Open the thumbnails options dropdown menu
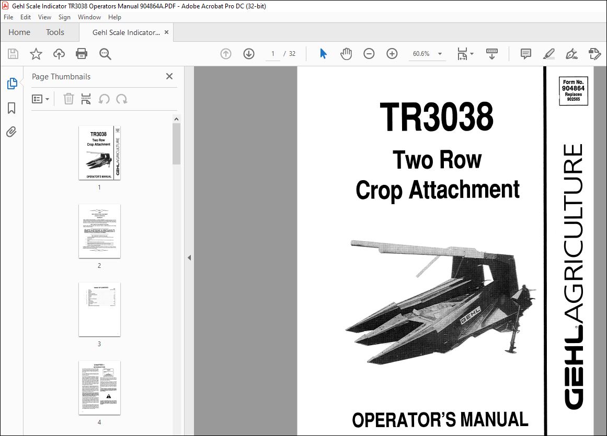607x436 pixels. (40, 99)
